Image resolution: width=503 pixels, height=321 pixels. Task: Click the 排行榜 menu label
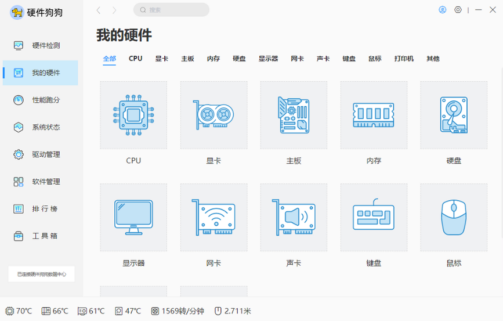pyautogui.click(x=45, y=209)
